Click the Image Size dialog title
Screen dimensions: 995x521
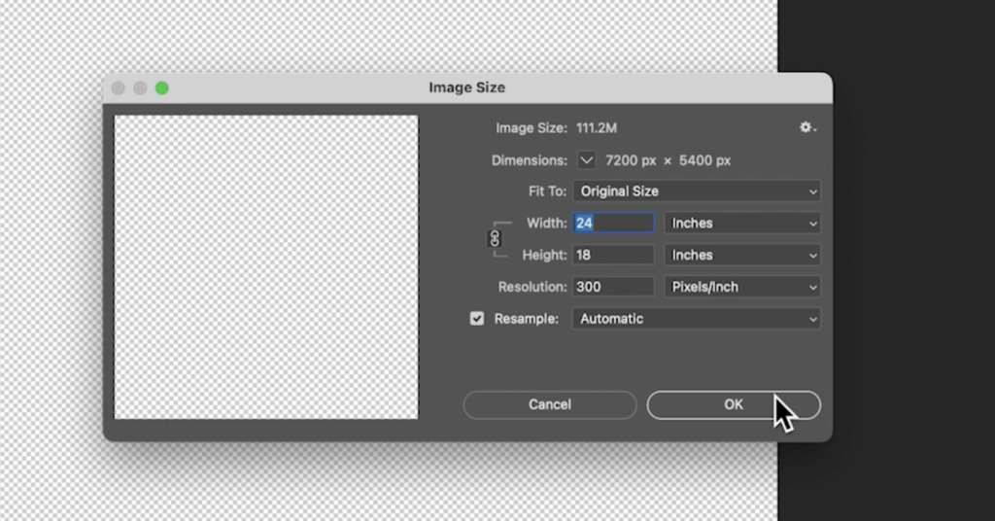pyautogui.click(x=467, y=87)
